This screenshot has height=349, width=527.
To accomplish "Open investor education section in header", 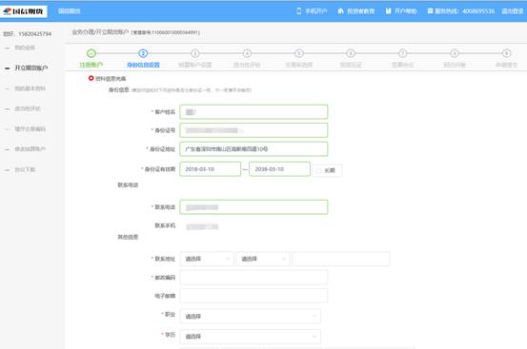I will pos(355,11).
